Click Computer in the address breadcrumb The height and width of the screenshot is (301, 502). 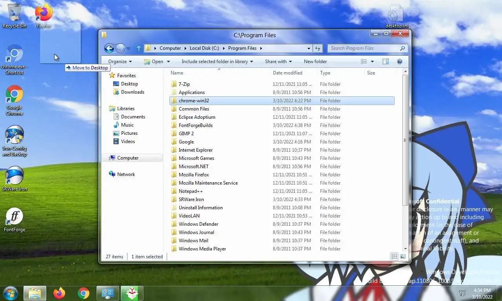tap(170, 48)
